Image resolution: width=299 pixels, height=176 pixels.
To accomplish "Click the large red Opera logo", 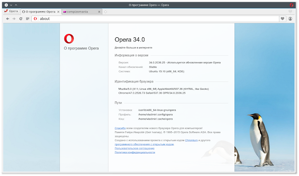I will tap(69, 39).
